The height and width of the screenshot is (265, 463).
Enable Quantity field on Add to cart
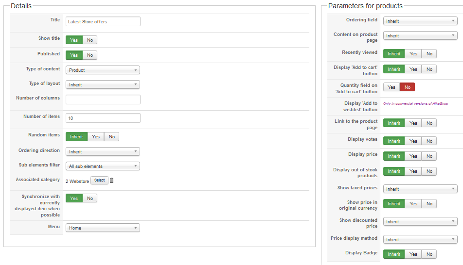pyautogui.click(x=392, y=87)
